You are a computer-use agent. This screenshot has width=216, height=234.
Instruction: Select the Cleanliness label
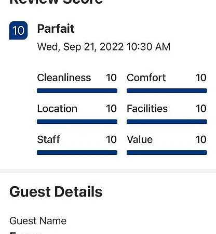pos(64,77)
